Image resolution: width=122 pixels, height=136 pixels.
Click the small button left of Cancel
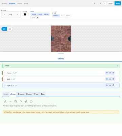[105, 3]
